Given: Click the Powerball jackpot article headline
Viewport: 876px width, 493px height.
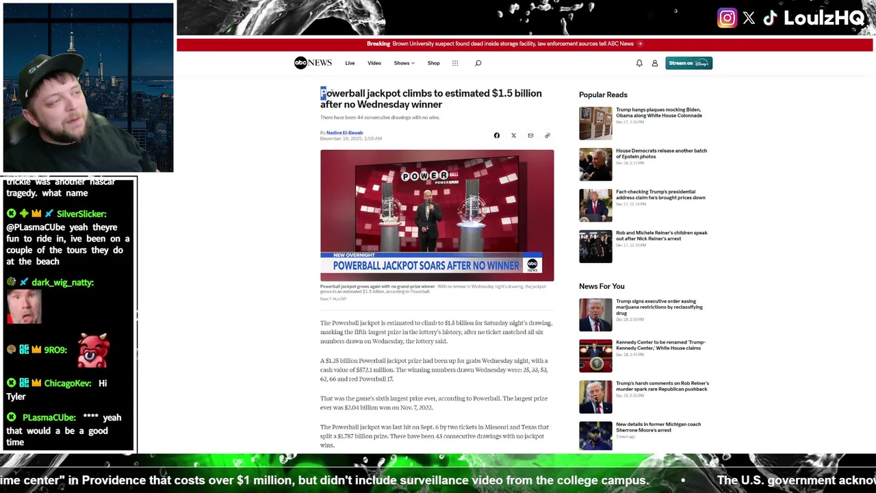Looking at the screenshot, I should 431,99.
